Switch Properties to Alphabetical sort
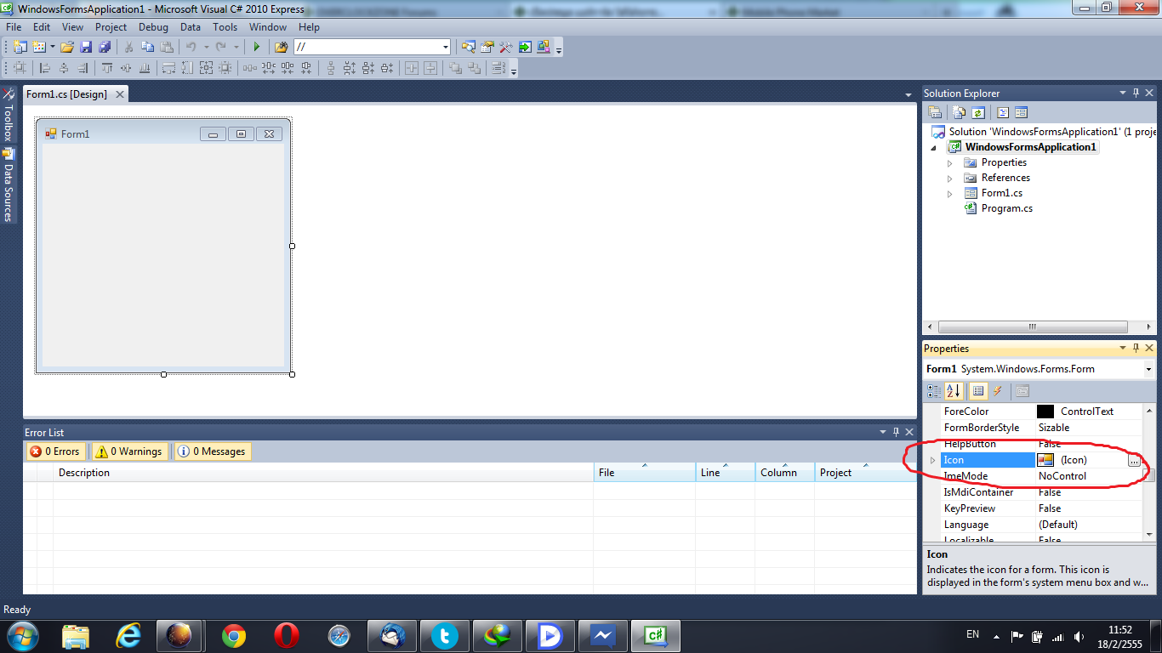Image resolution: width=1162 pixels, height=653 pixels. pyautogui.click(x=954, y=391)
